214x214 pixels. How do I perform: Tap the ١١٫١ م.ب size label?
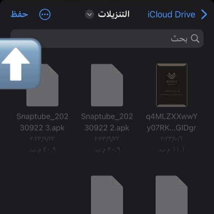point(171,150)
